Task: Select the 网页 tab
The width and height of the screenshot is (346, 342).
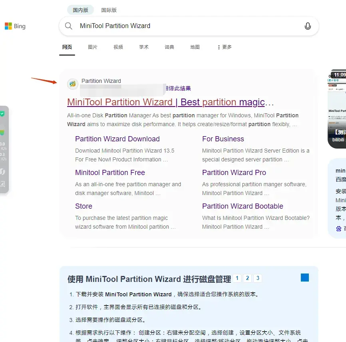Action: [67, 47]
